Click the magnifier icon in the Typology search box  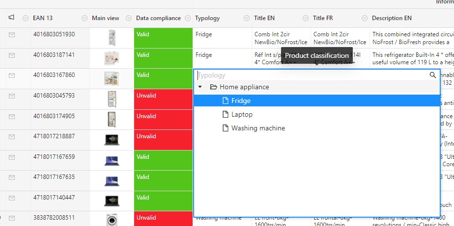[432, 75]
